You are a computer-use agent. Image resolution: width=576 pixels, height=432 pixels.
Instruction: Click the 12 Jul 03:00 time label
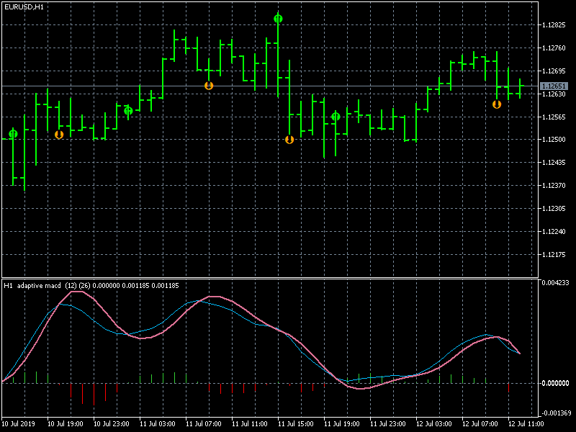[434, 423]
